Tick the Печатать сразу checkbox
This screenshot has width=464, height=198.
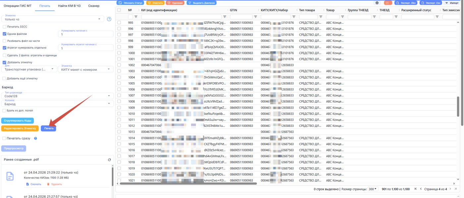[4, 139]
